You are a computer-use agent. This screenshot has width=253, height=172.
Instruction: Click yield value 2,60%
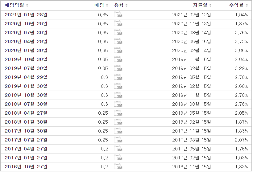[241, 86]
